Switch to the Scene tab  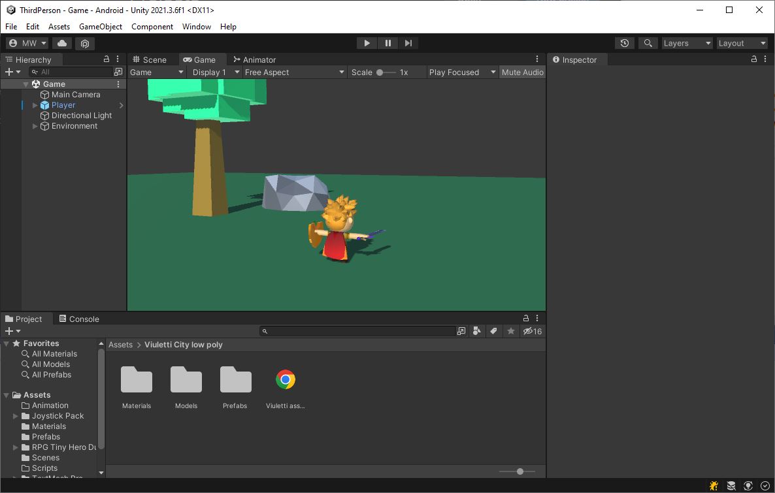point(150,59)
